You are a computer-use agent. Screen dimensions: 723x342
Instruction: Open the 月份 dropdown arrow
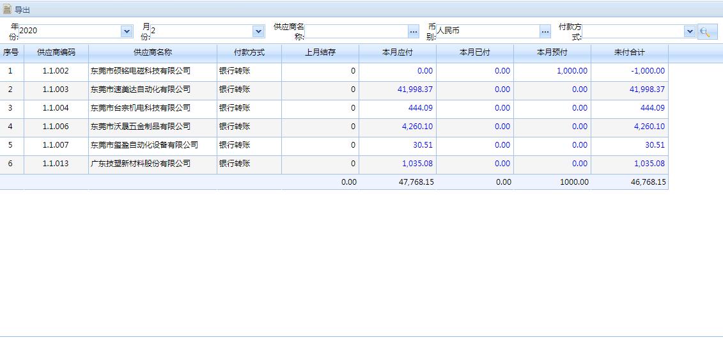258,31
